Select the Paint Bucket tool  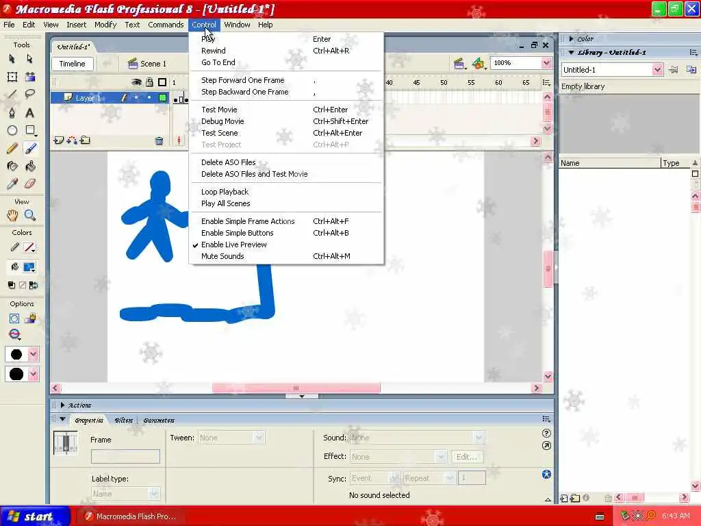[x=30, y=166]
